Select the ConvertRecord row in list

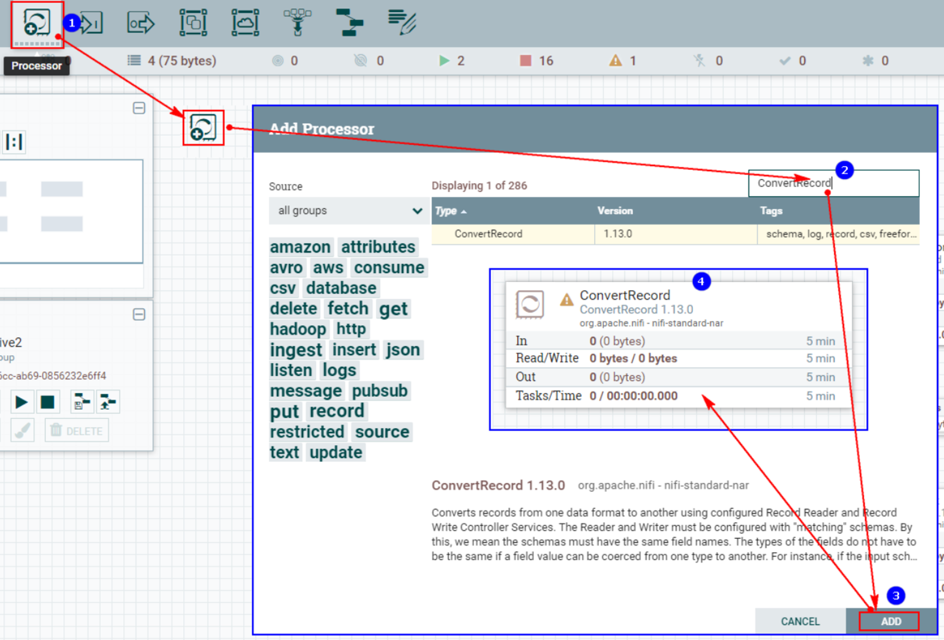[675, 234]
